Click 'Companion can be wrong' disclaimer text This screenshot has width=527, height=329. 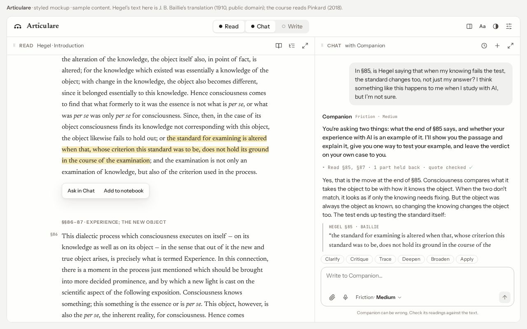point(417,313)
